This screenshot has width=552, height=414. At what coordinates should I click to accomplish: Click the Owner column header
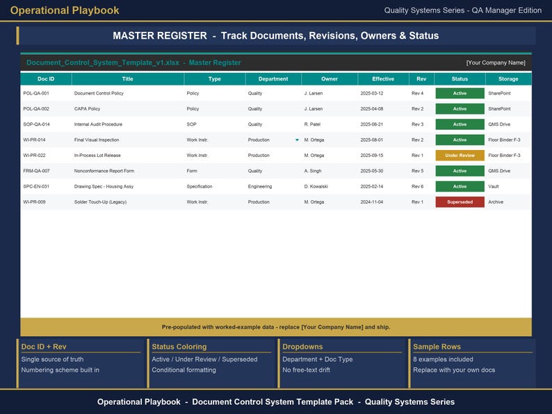(330, 78)
